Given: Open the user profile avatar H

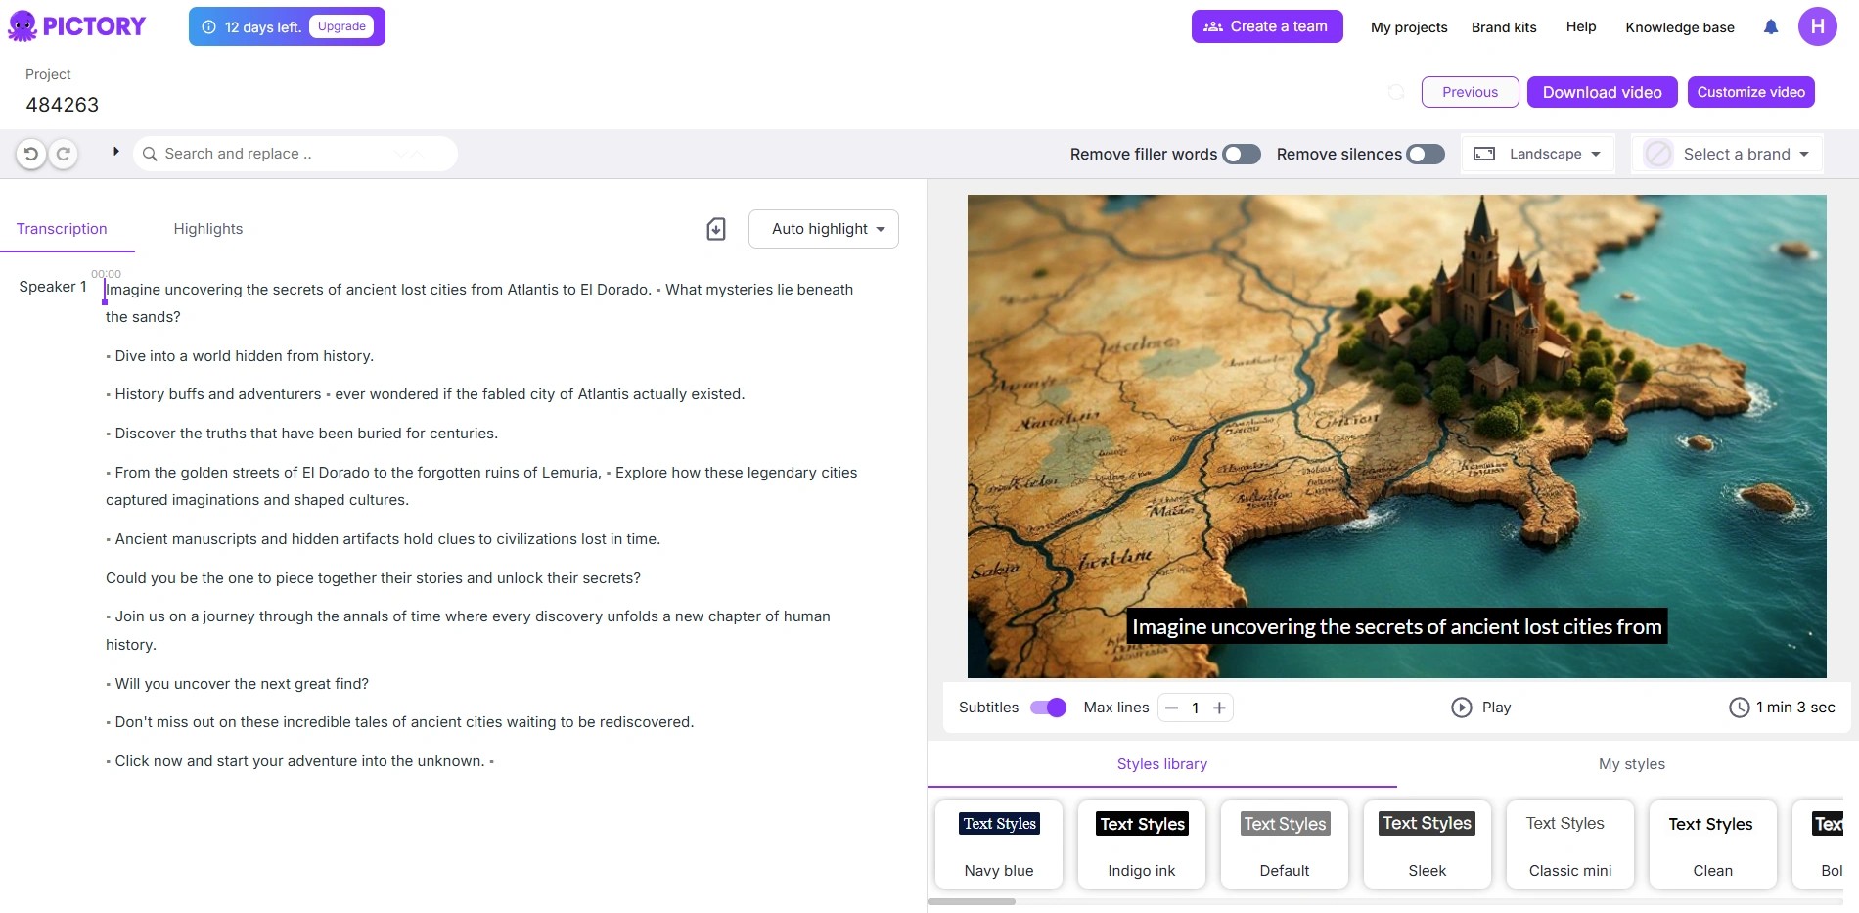Looking at the screenshot, I should tap(1817, 26).
